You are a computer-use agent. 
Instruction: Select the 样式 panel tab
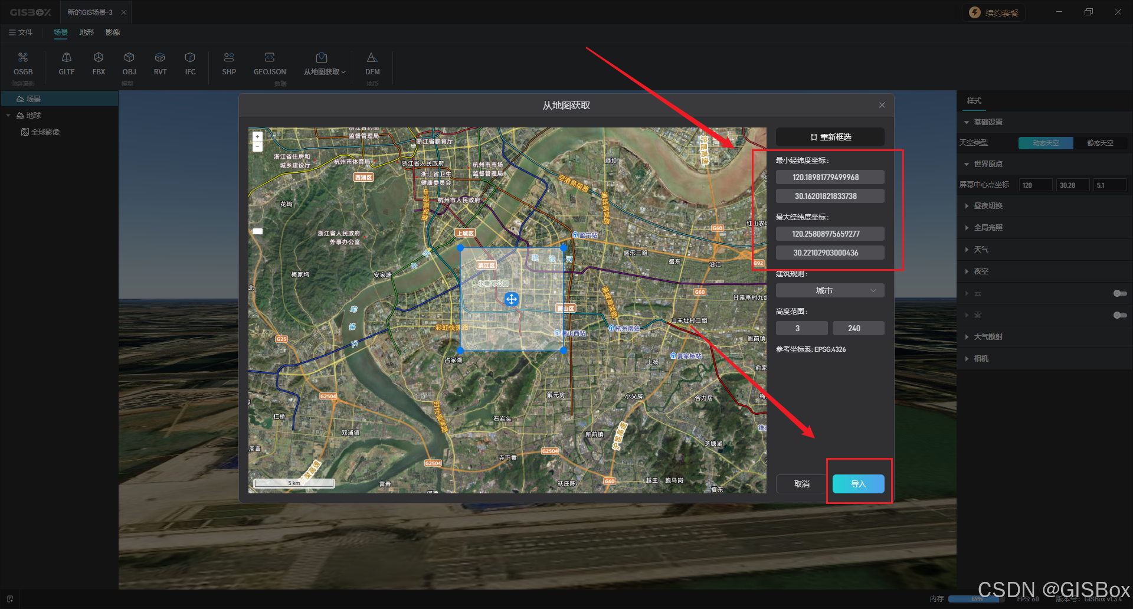pyautogui.click(x=974, y=101)
